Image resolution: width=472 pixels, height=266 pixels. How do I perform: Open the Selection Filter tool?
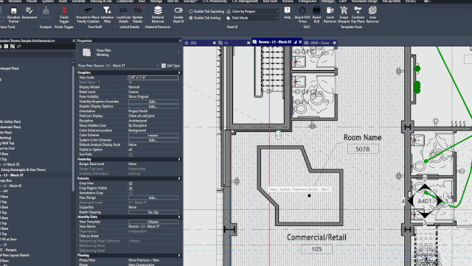pyautogui.click(x=107, y=15)
